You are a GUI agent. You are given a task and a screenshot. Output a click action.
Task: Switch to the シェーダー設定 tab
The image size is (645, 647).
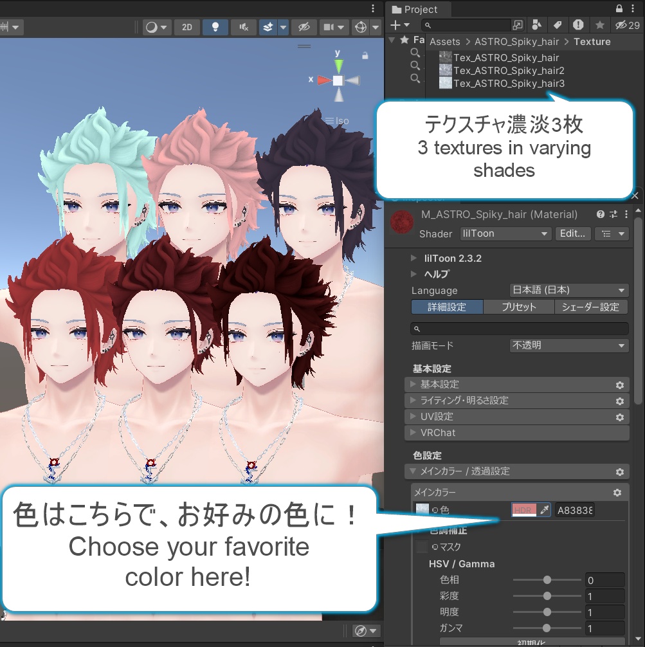pos(591,307)
